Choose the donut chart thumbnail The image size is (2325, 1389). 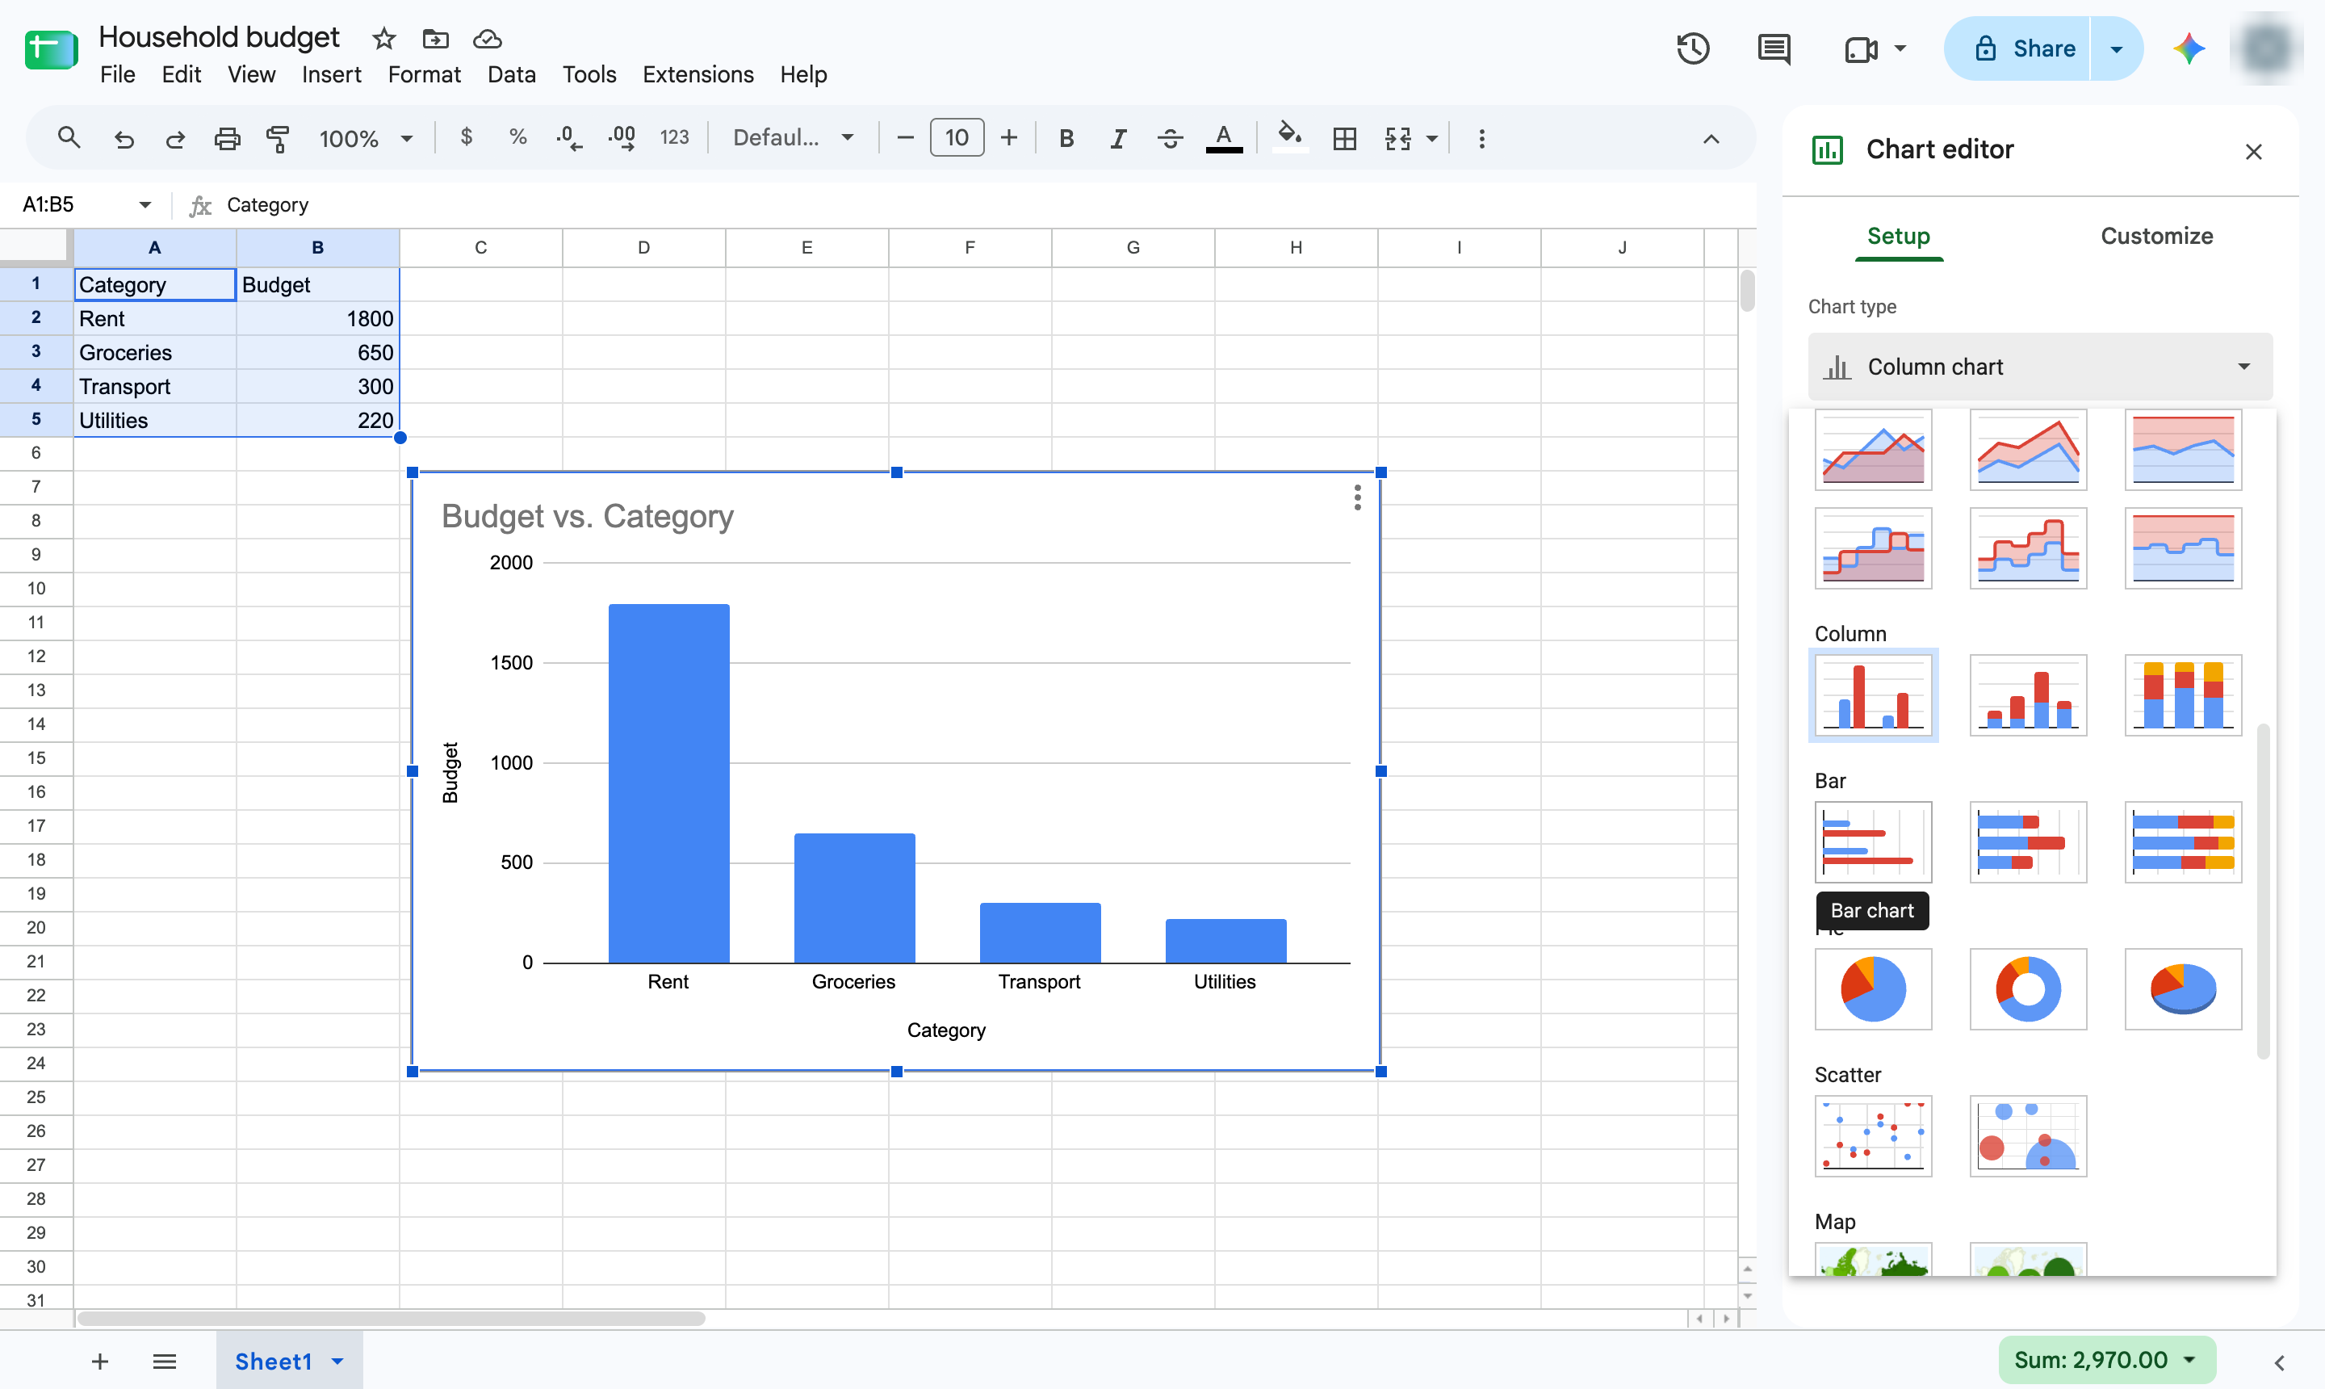coord(2027,988)
